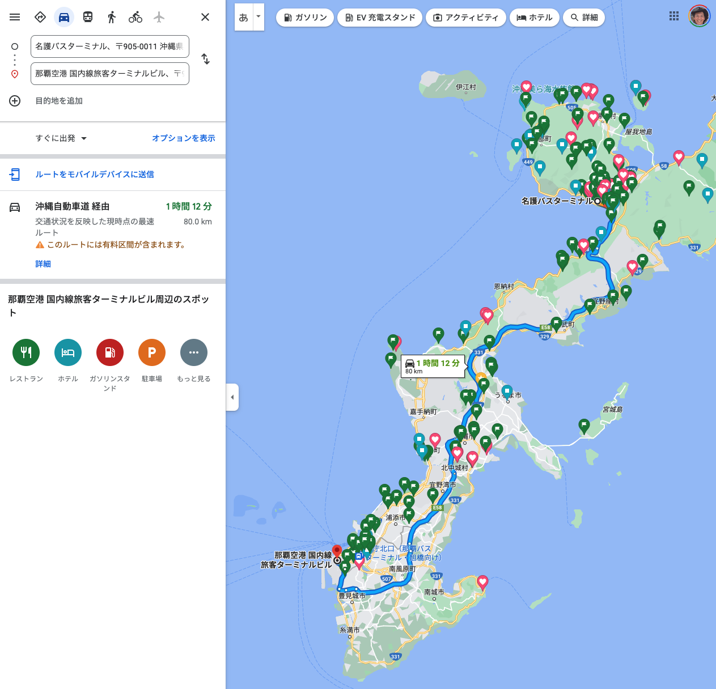Select best travel mode diamond icon
This screenshot has height=689, width=716.
click(x=40, y=17)
